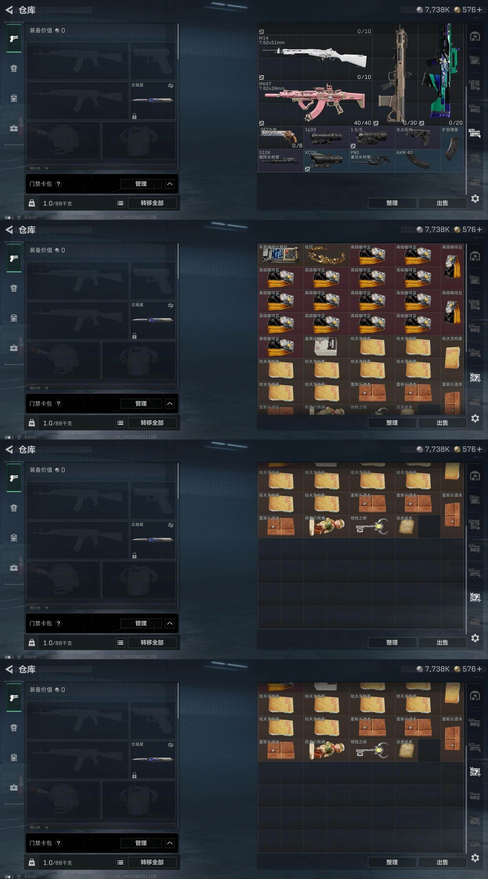The image size is (488, 879).
Task: Click the 扩容弹匣 extended magazine
Action: [452, 149]
